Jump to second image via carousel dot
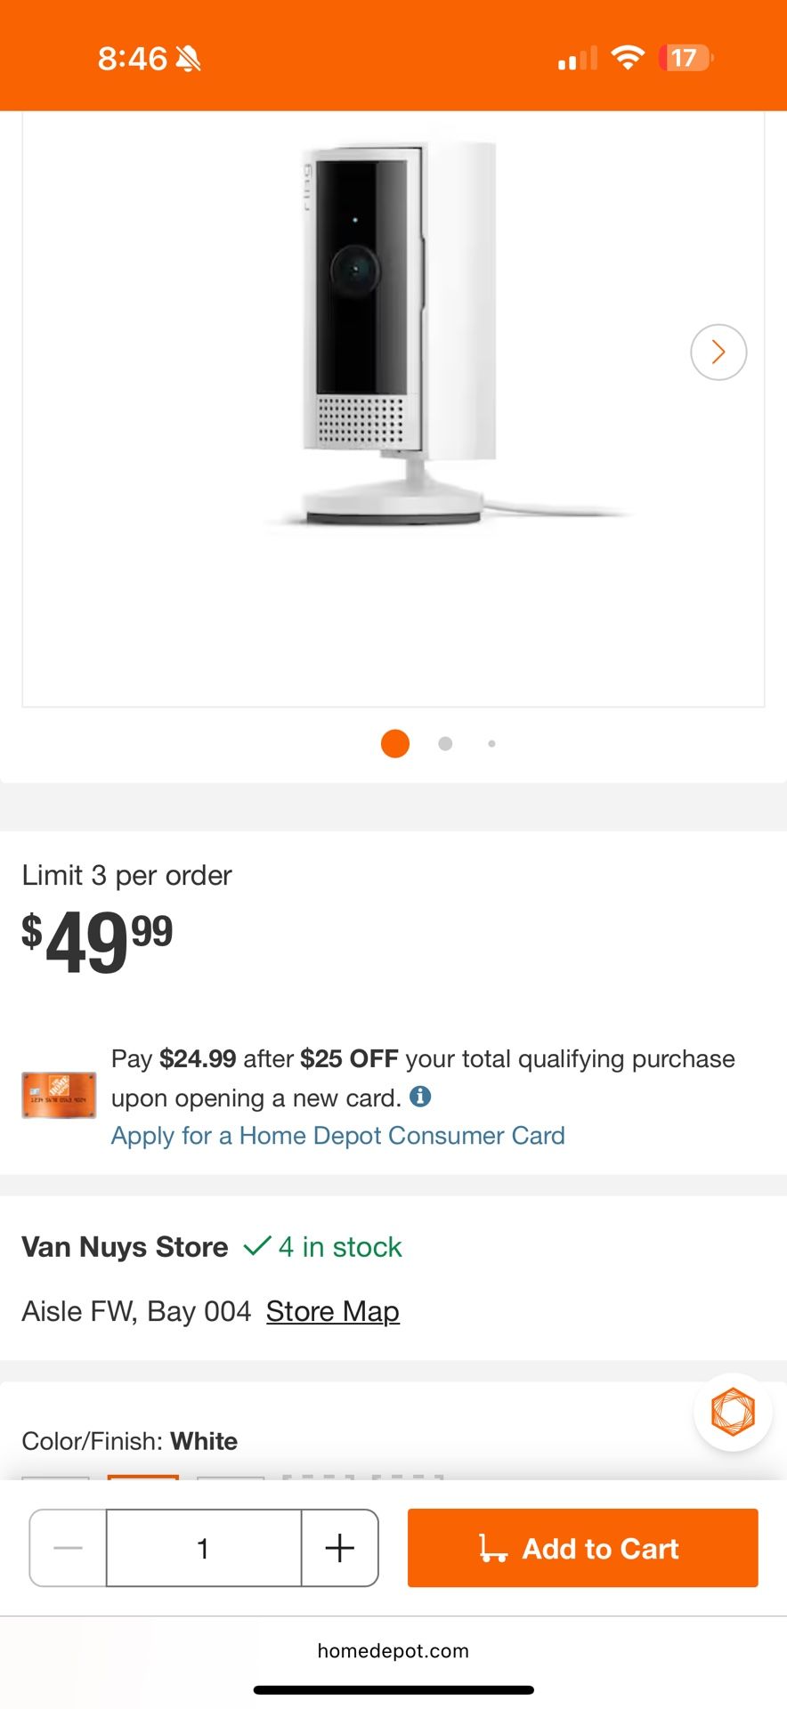787x1709 pixels. 445,743
